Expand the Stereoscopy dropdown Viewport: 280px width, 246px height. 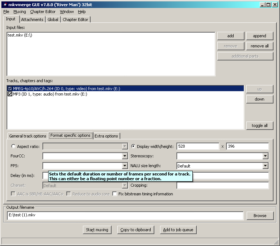point(266,156)
